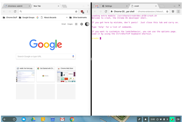This screenshot has width=182, height=122.
Task: Open Gmail from shelf
Action: pos(62,119)
